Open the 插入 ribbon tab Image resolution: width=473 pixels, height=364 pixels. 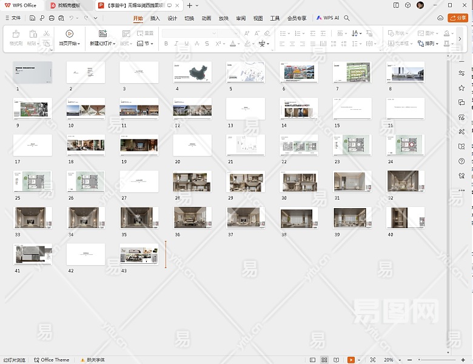click(155, 18)
